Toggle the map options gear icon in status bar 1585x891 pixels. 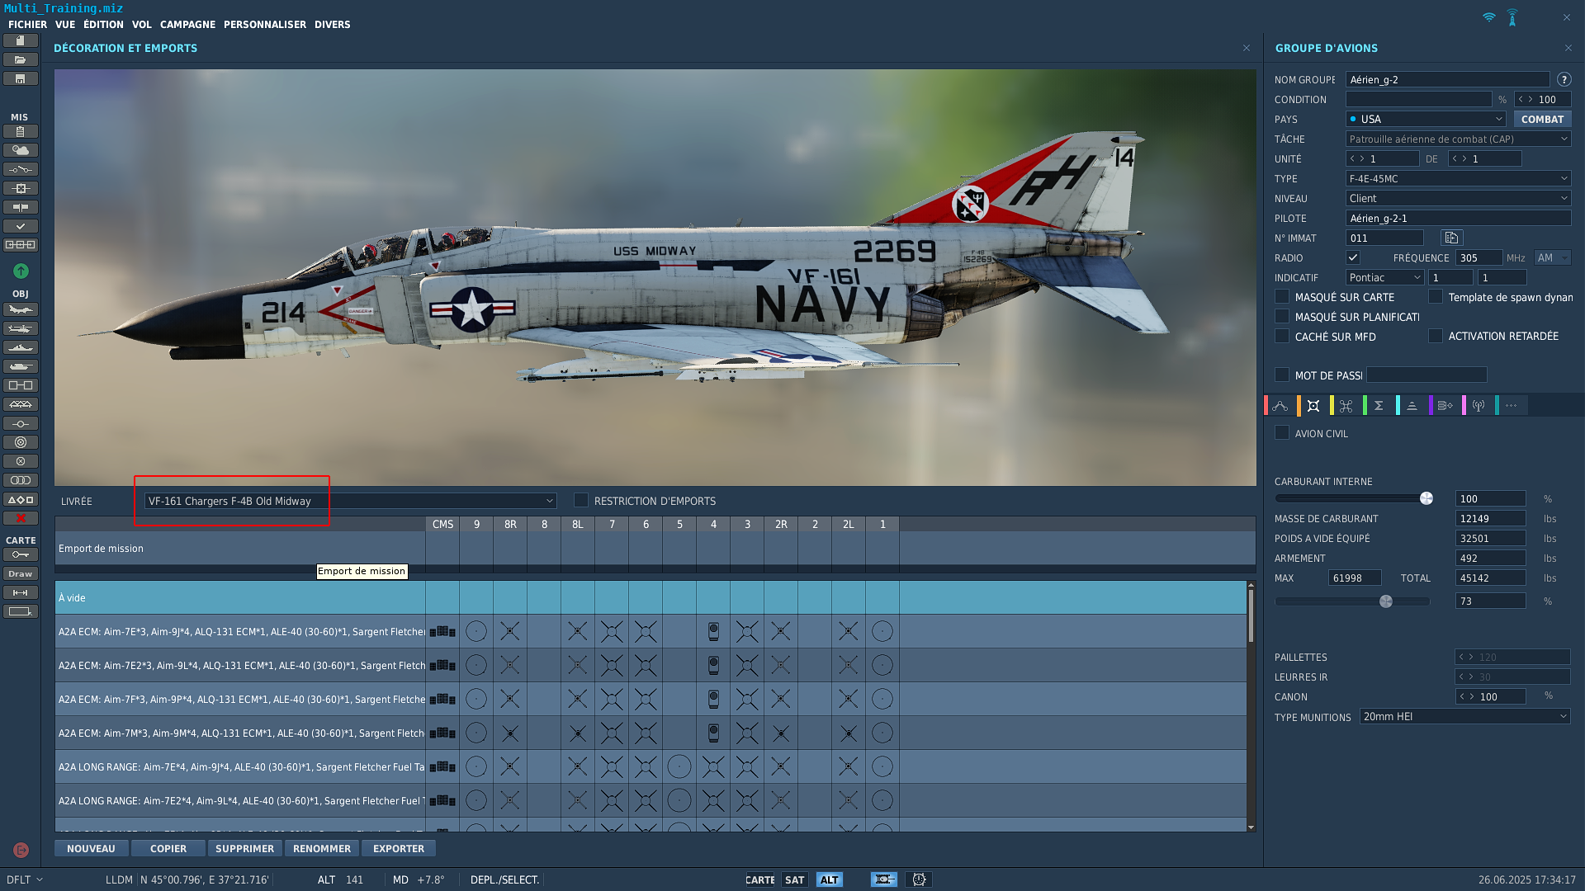[x=919, y=879]
